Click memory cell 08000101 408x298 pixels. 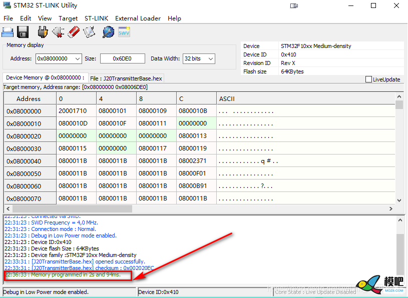click(116, 111)
